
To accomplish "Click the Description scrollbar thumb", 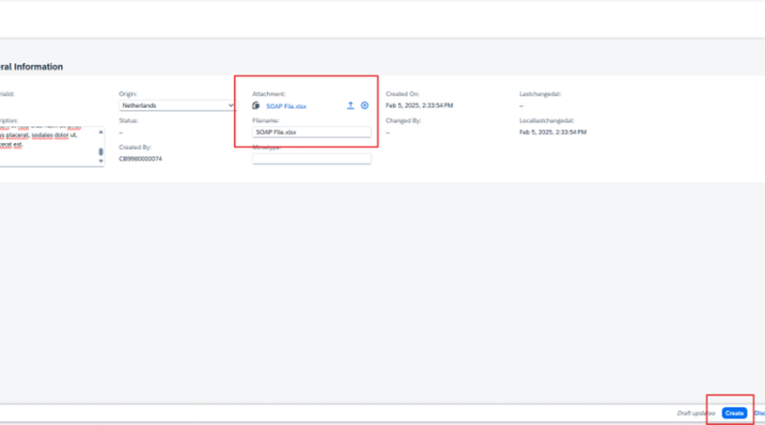I will (100, 151).
